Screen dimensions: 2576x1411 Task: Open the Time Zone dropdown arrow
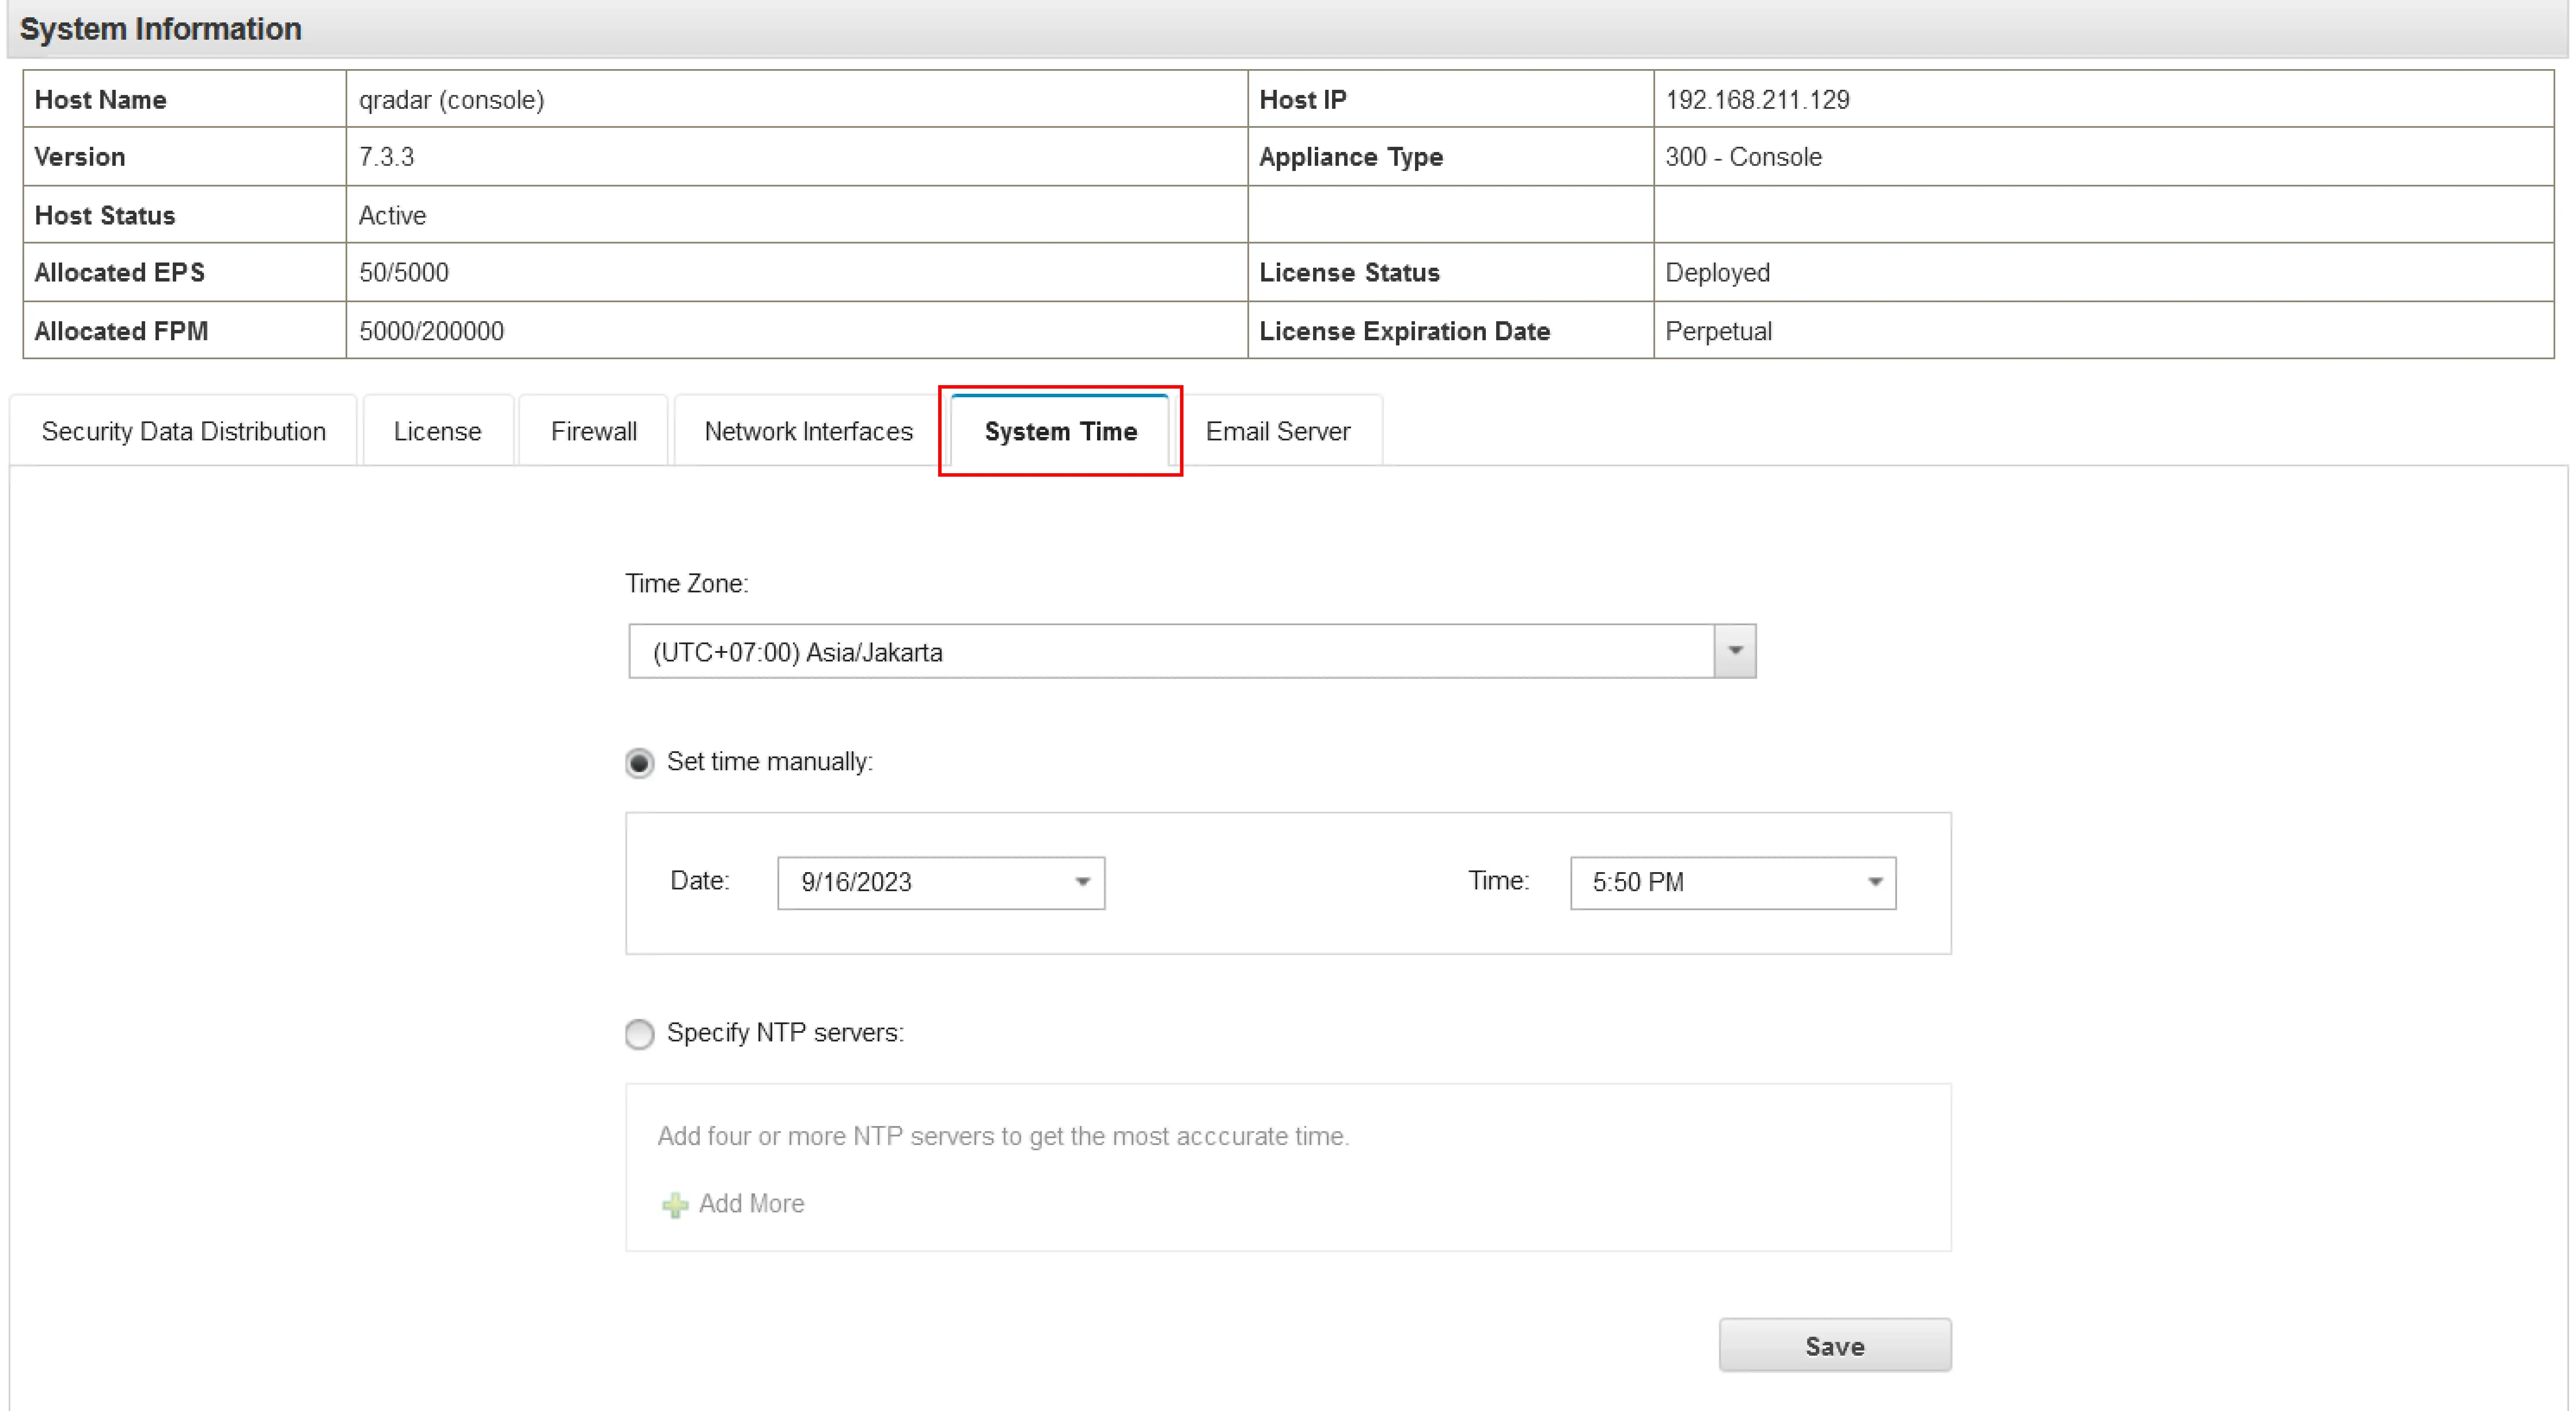(1735, 652)
